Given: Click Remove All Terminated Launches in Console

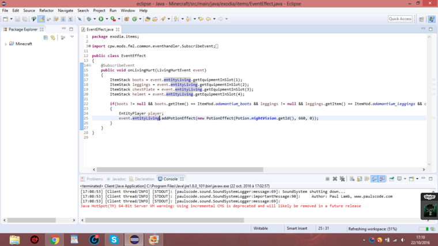Looking at the screenshot, I should [342, 179].
